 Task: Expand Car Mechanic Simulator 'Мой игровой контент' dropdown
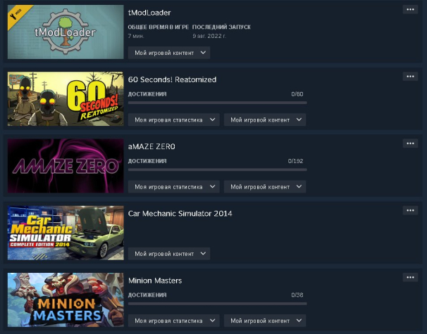tap(169, 254)
